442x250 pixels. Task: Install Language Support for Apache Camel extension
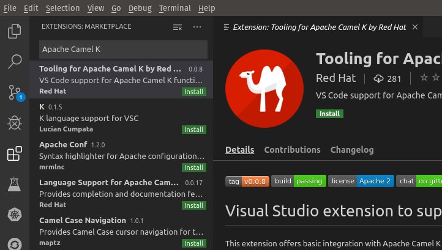(194, 205)
